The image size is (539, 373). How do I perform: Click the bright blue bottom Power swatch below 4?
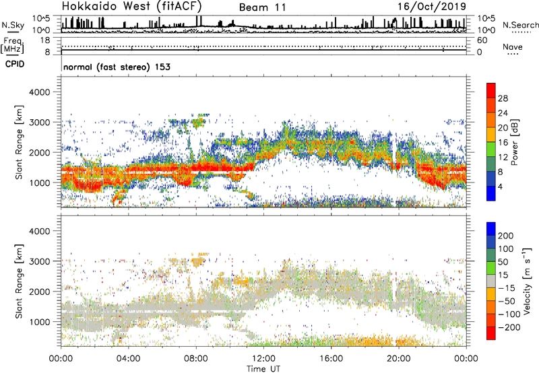[491, 194]
